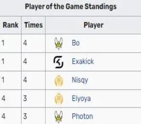141x124 pixels.
Task: Open the Bo player link
Action: click(76, 43)
